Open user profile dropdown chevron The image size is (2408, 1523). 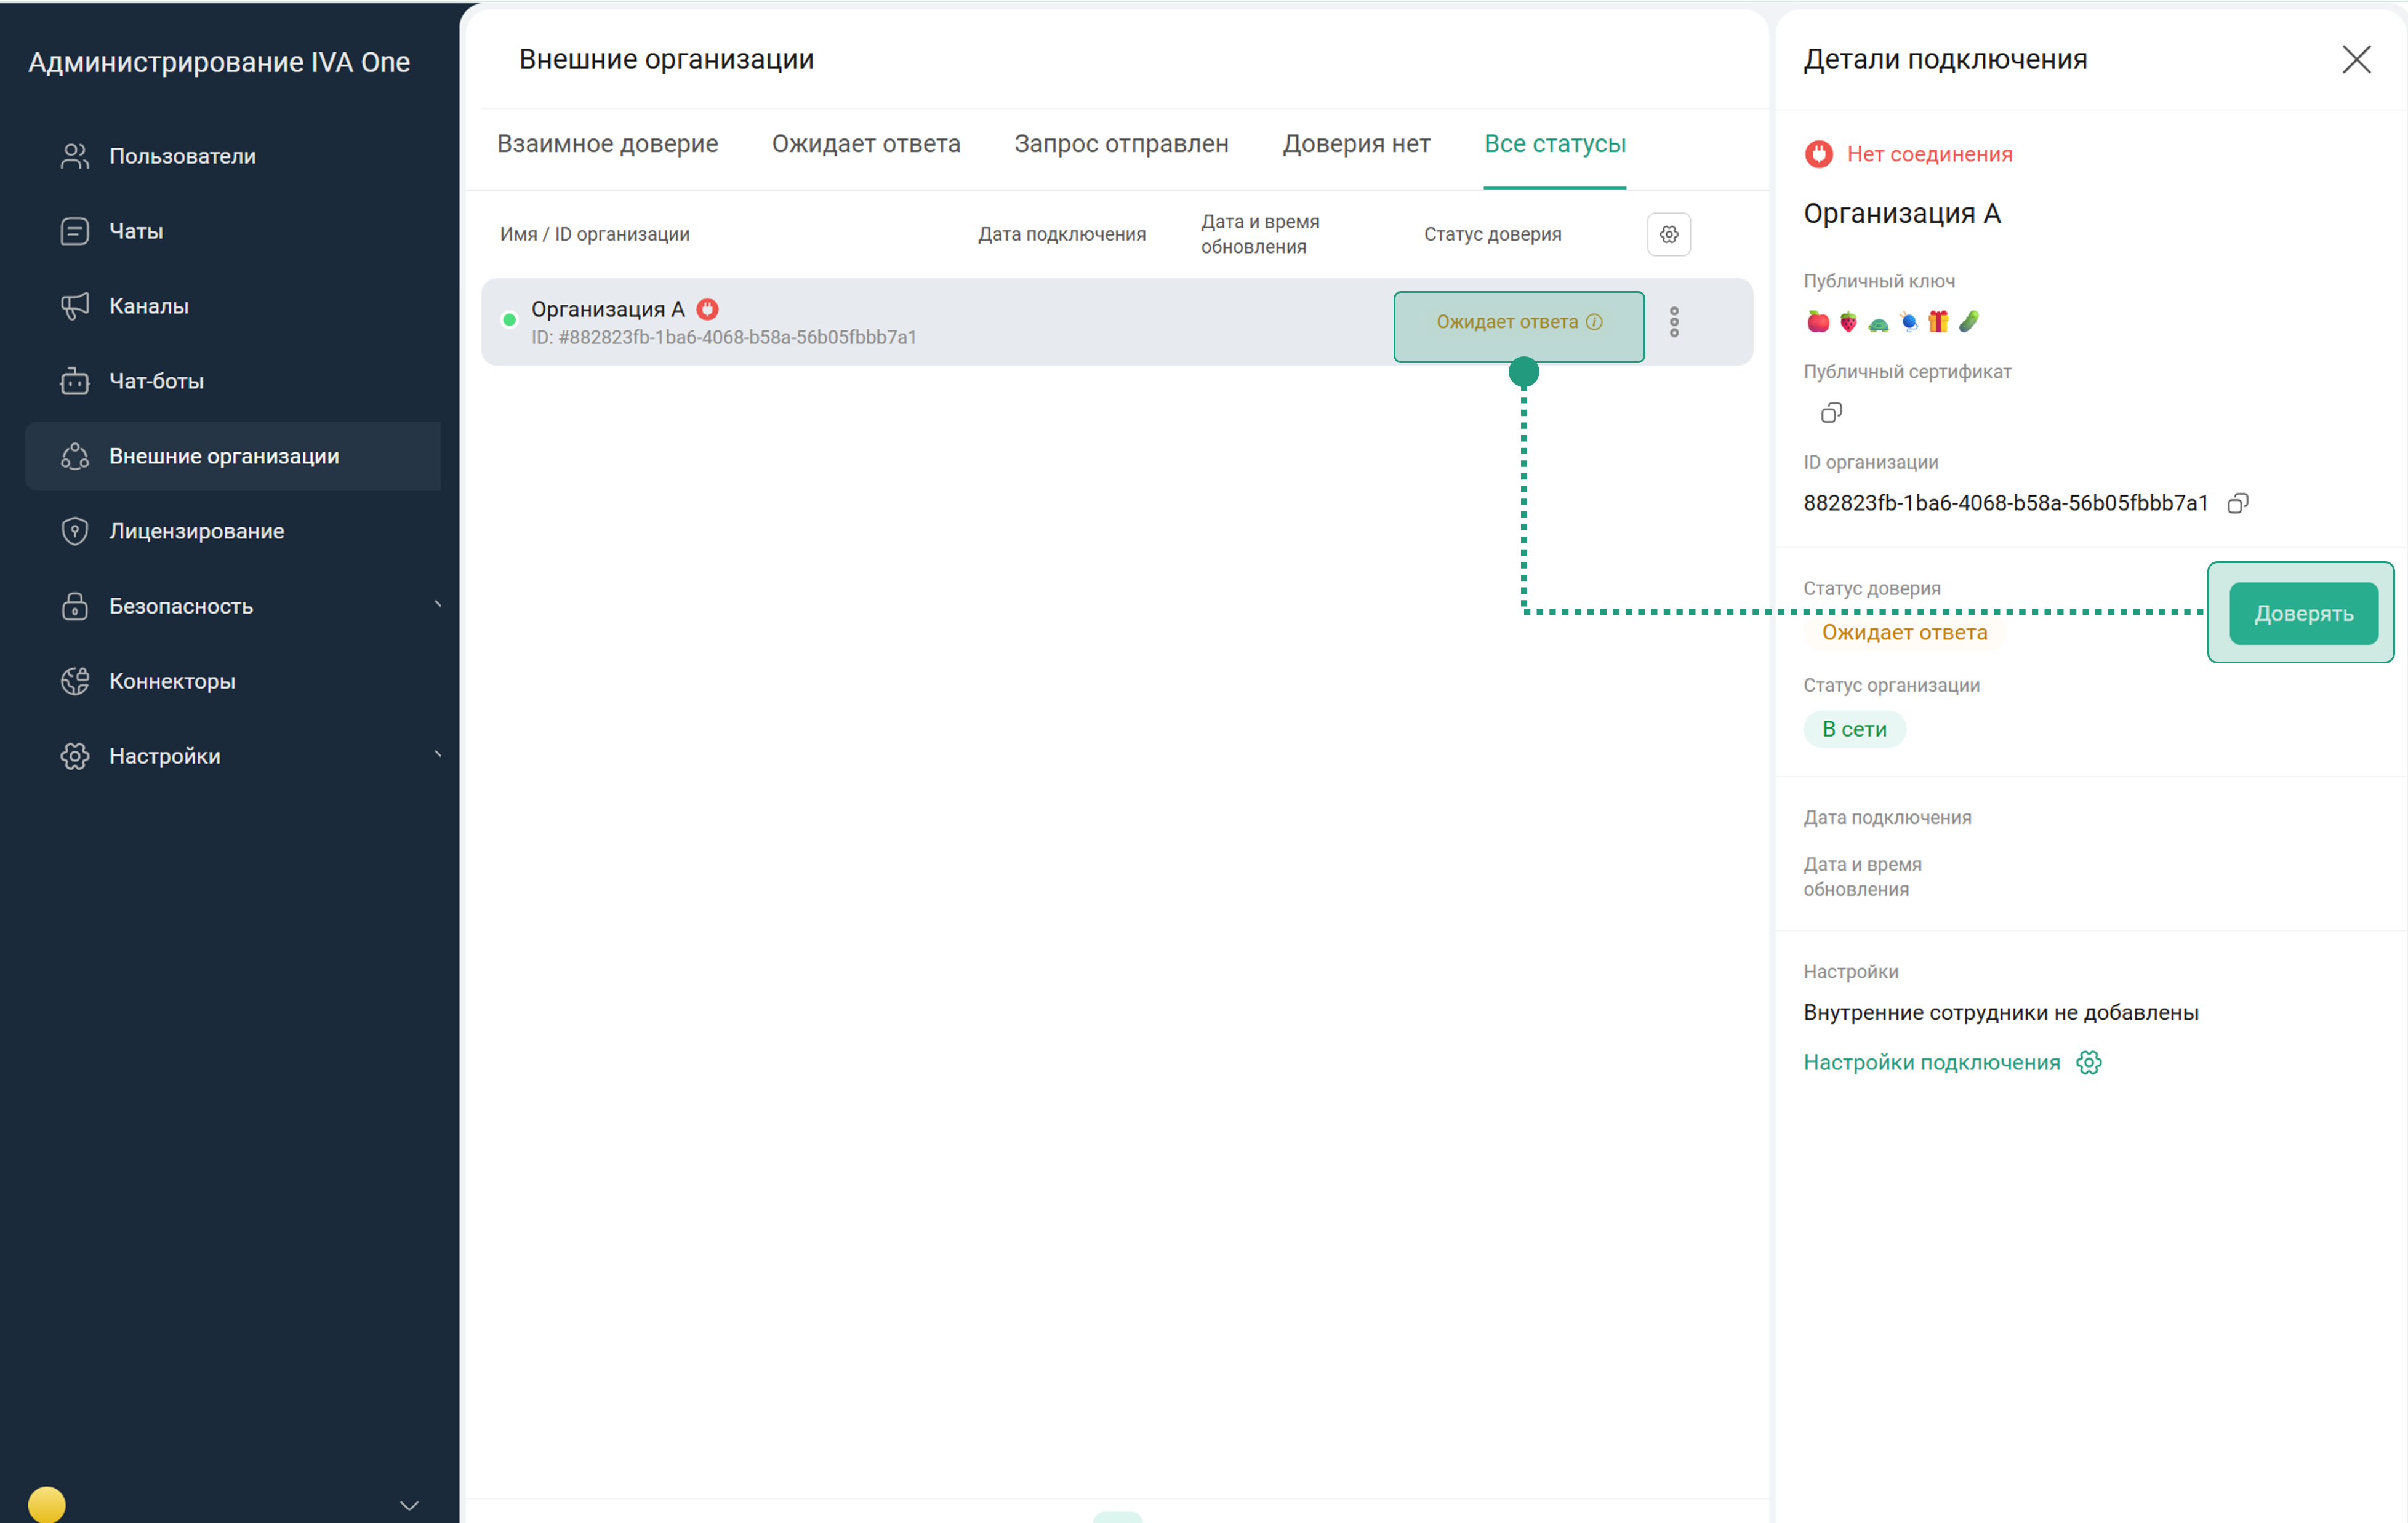click(409, 1505)
